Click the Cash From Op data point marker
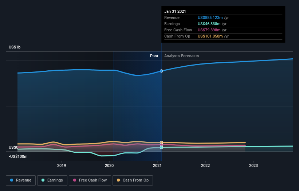The width and height of the screenshot is (299, 191). pos(161,143)
